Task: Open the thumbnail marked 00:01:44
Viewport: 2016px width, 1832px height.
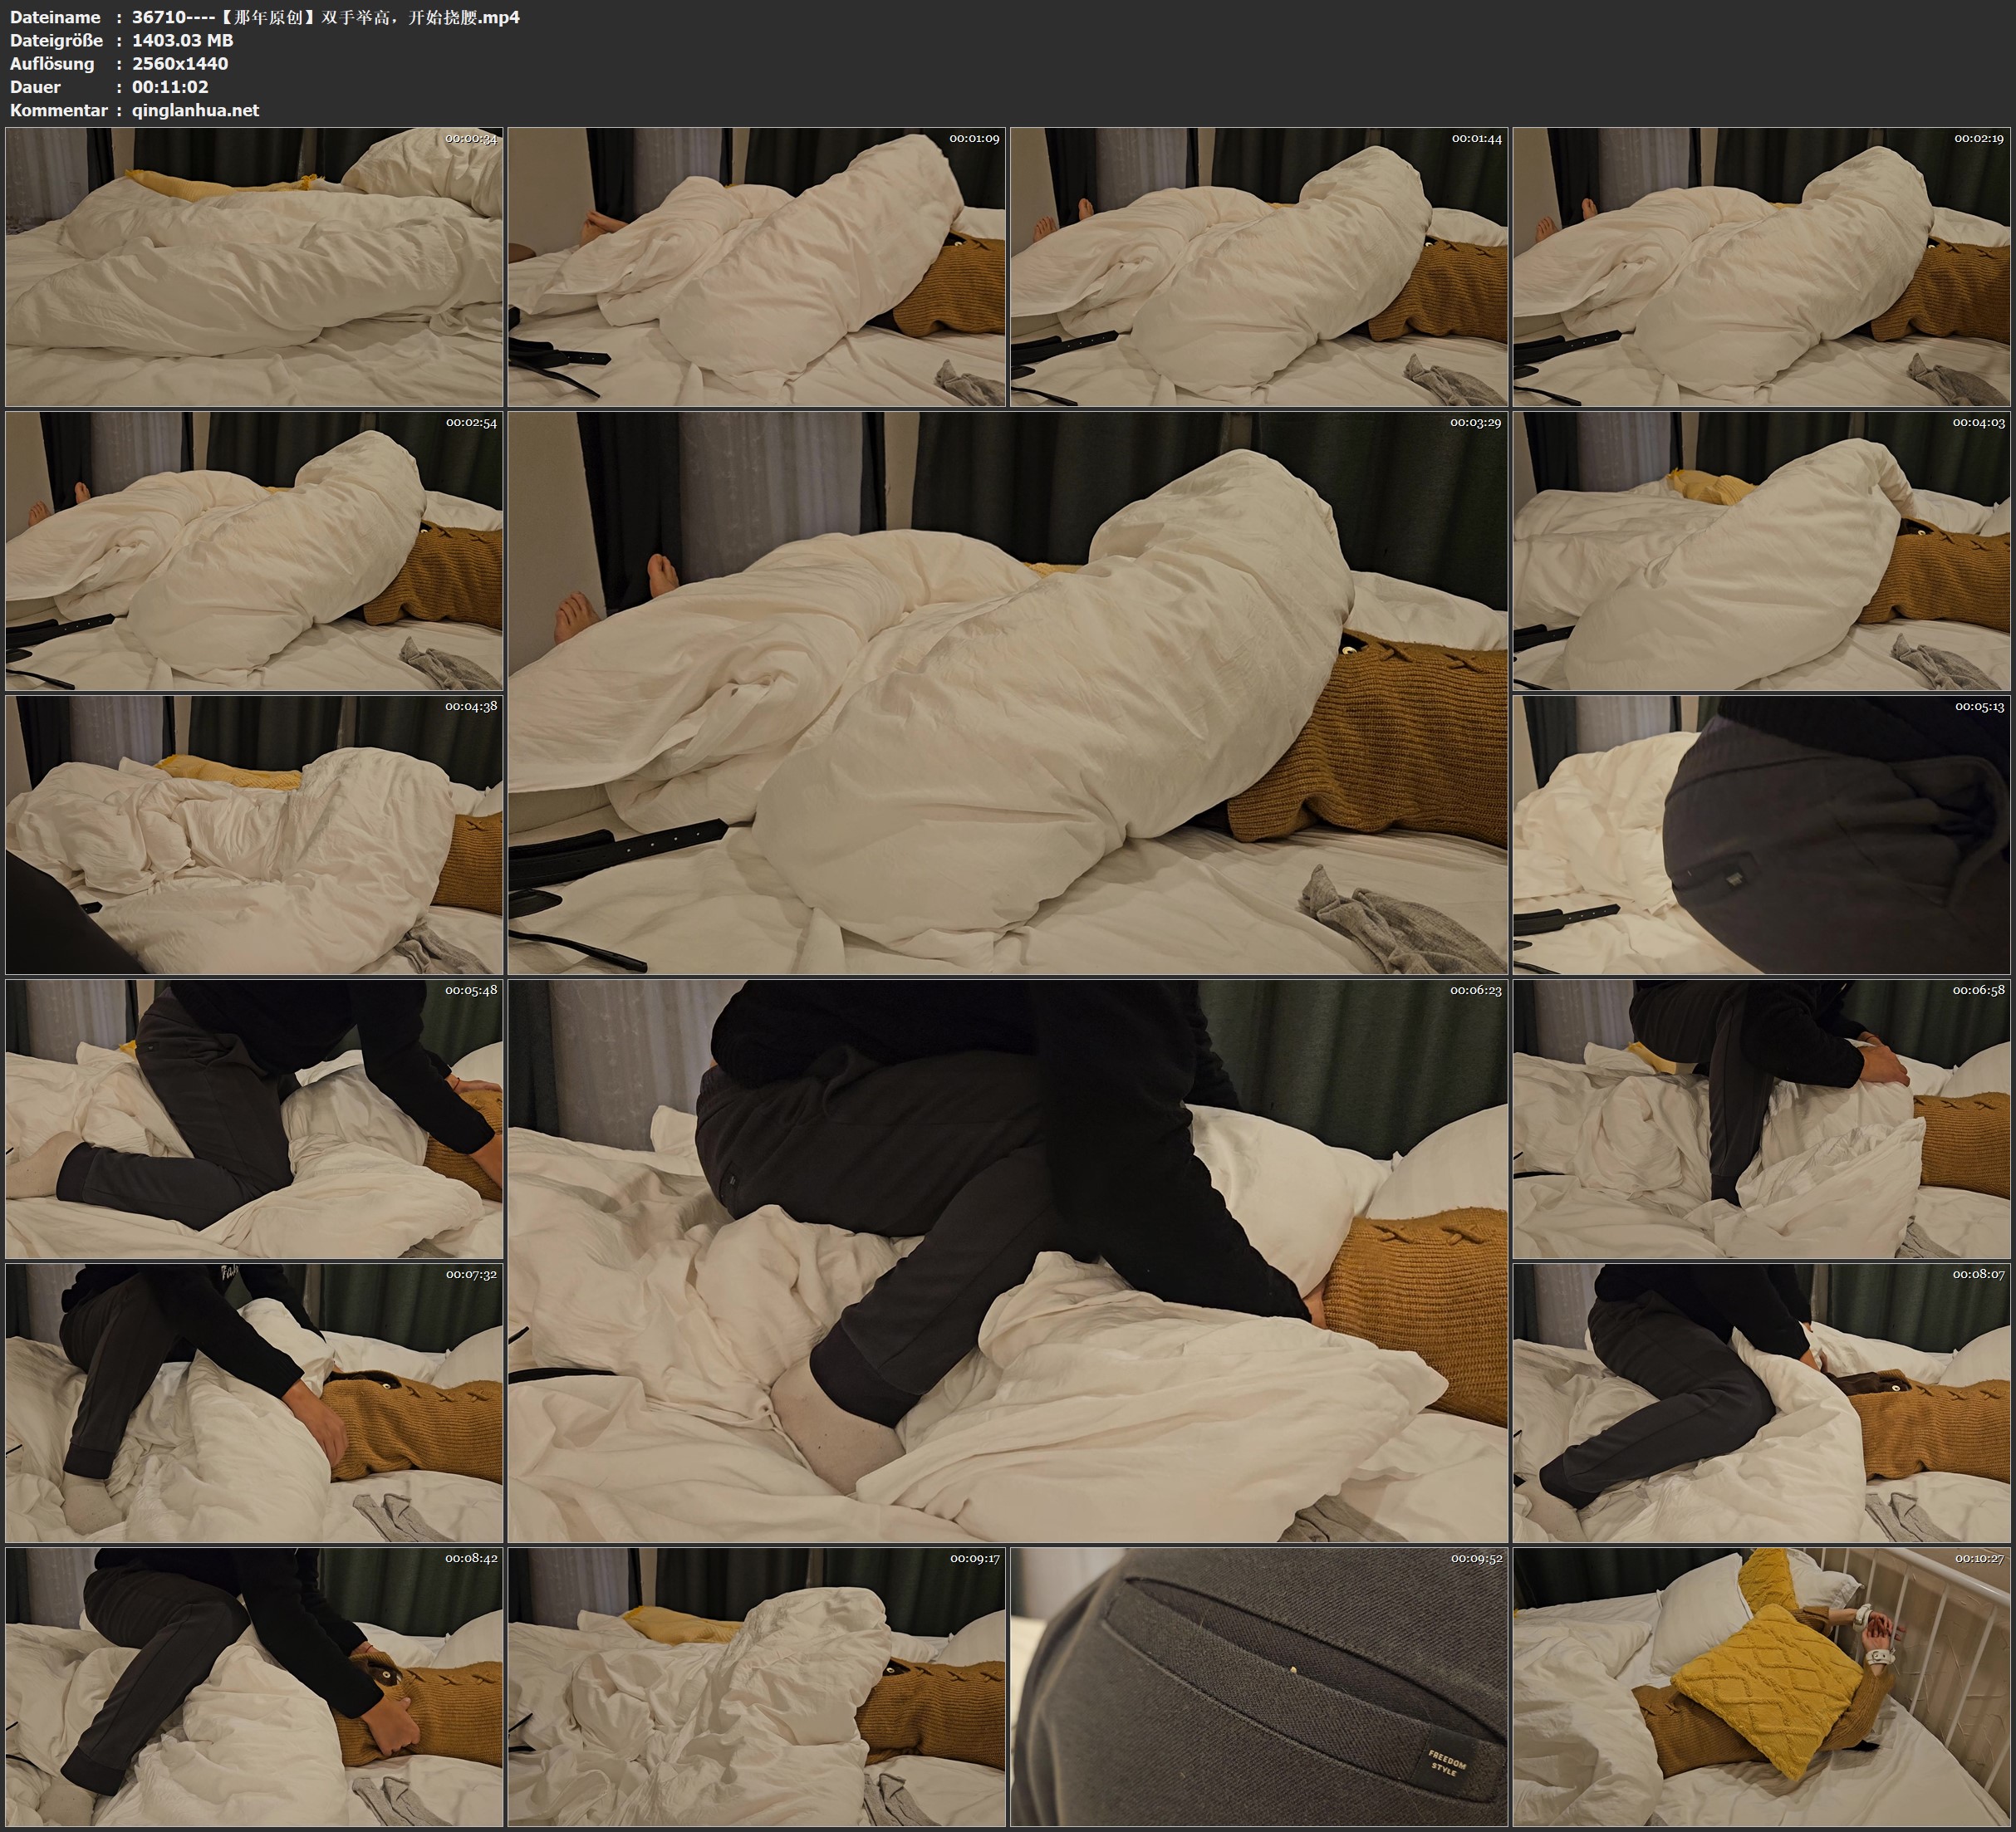Action: 1259,267
